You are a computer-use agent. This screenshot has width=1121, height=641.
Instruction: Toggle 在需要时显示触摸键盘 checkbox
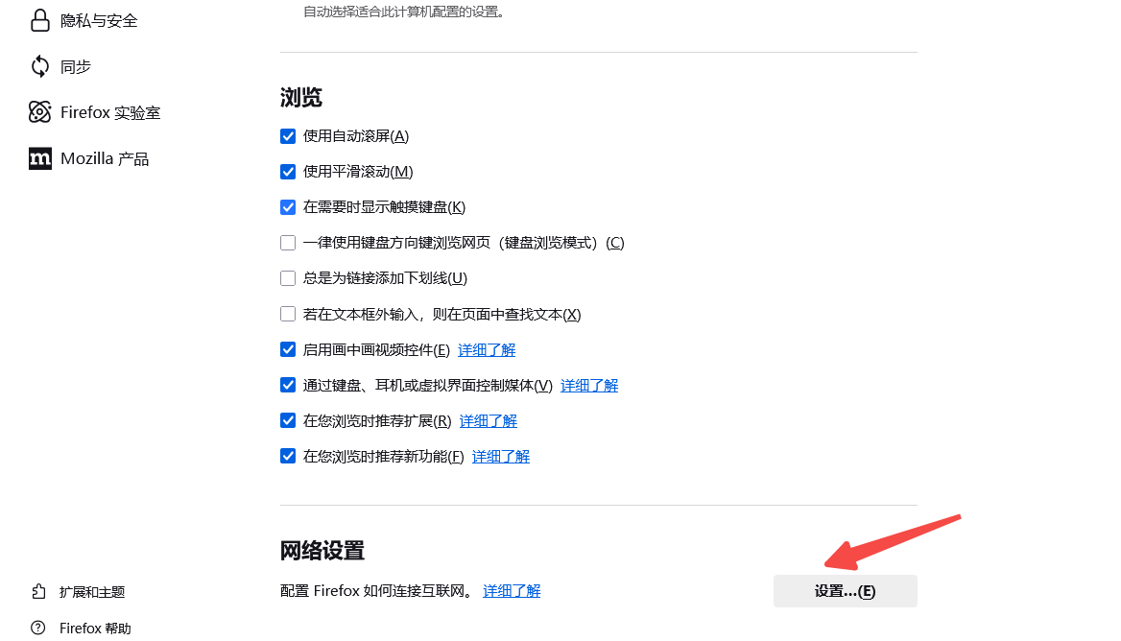[288, 207]
